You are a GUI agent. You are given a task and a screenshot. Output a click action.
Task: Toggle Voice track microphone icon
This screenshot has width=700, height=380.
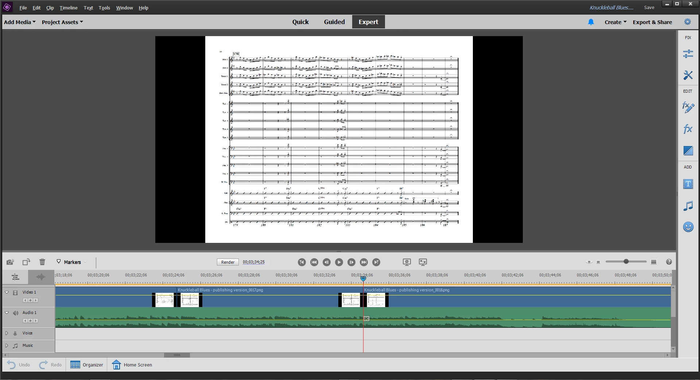[x=15, y=333]
